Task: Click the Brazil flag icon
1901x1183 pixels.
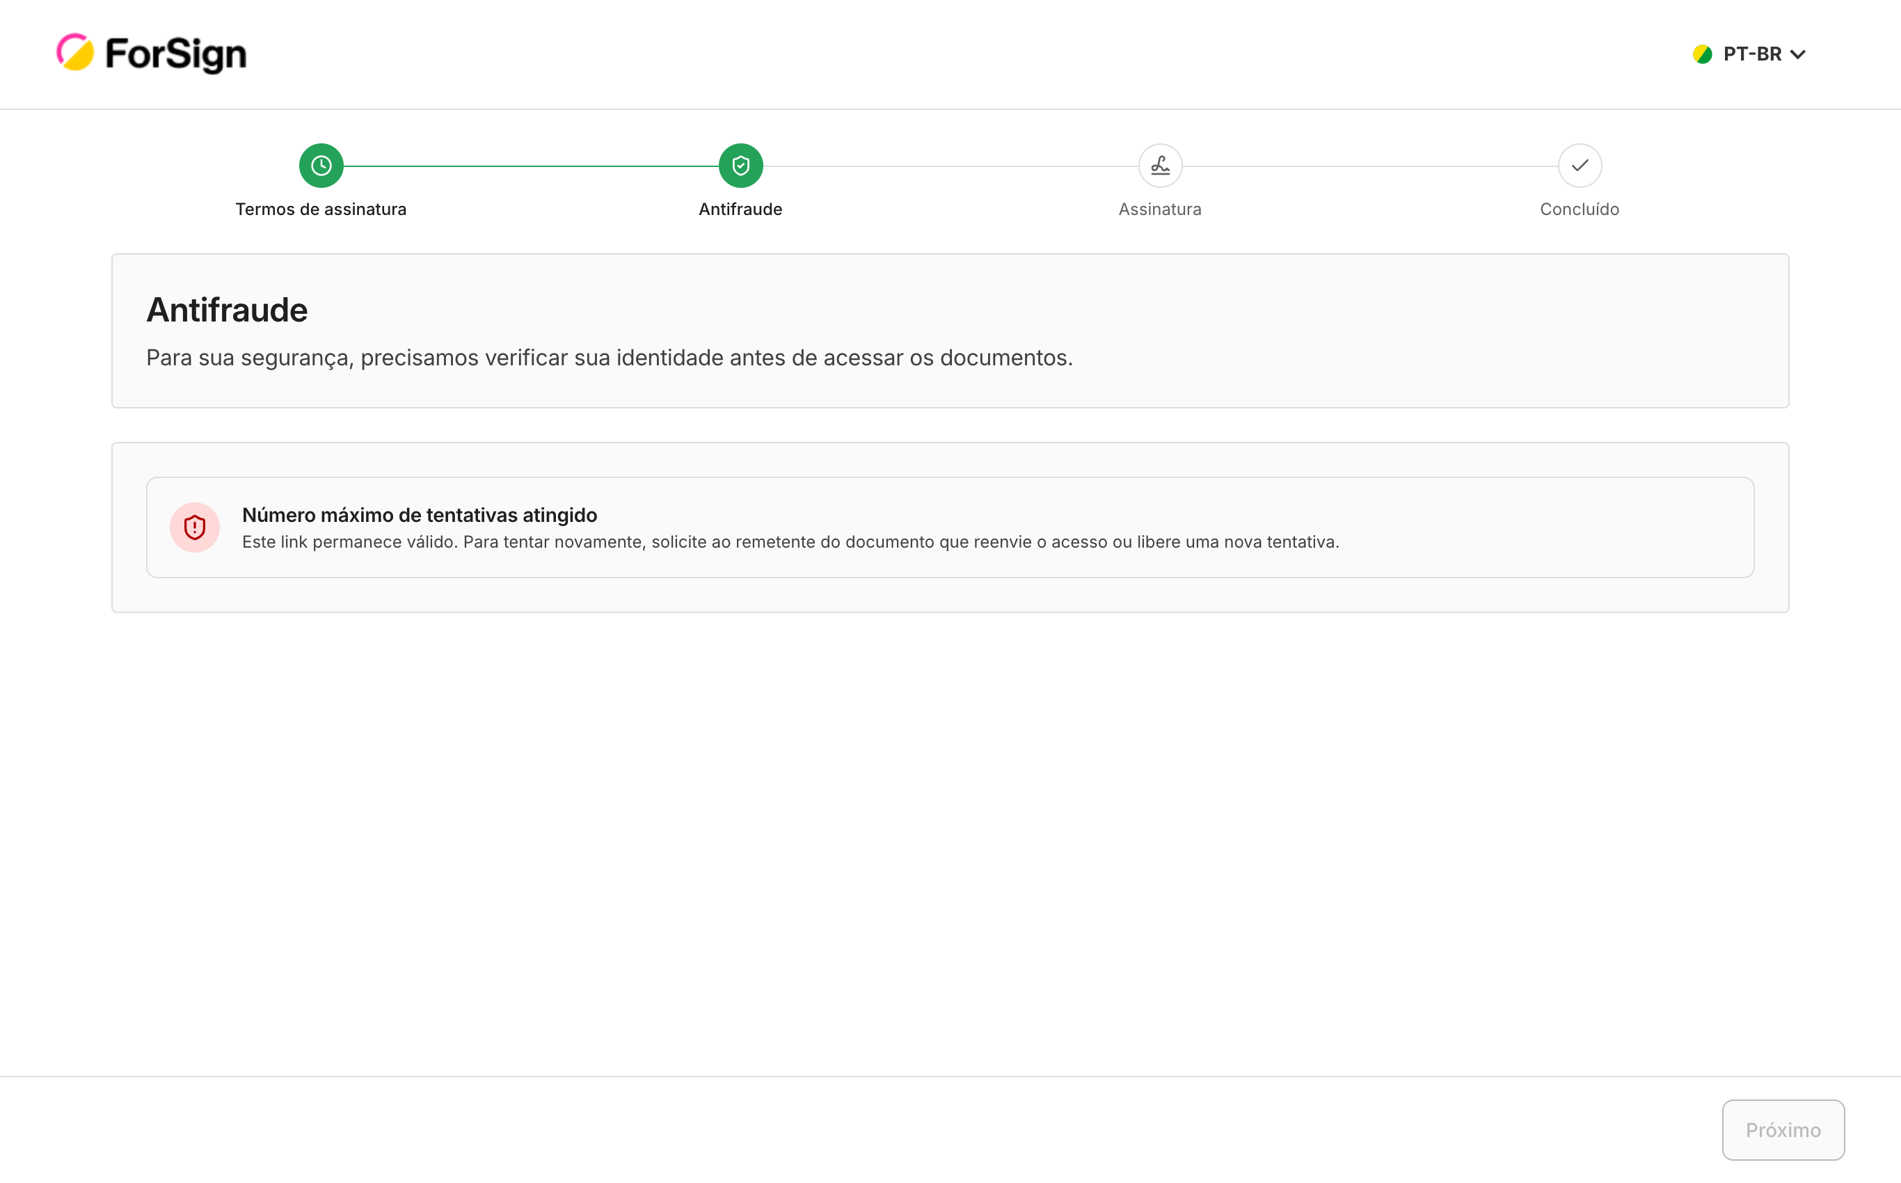Action: [x=1702, y=54]
